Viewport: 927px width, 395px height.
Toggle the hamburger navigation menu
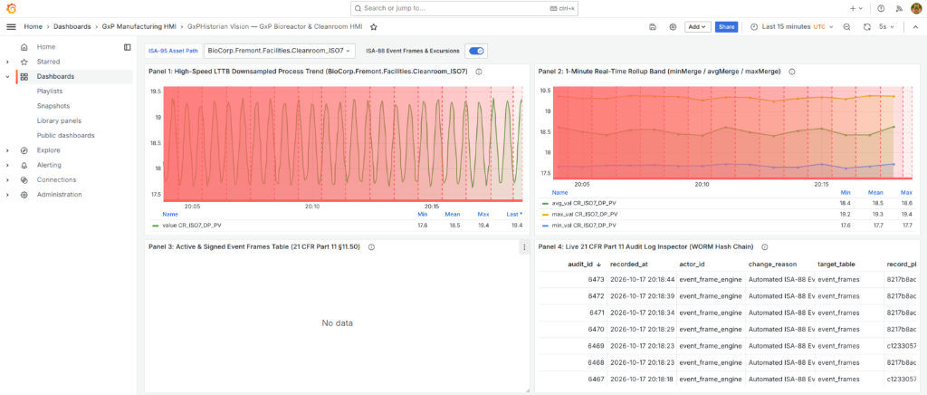(x=11, y=26)
